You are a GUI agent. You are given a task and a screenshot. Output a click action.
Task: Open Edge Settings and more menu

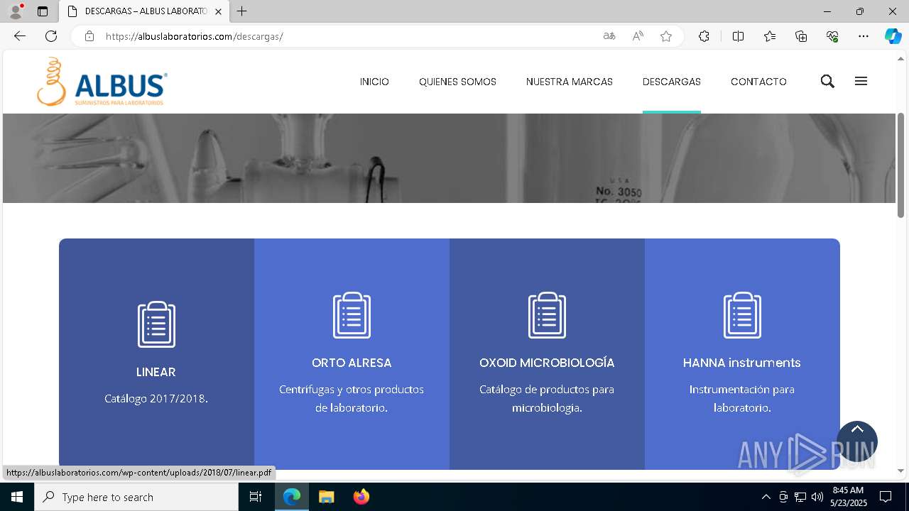coord(864,36)
